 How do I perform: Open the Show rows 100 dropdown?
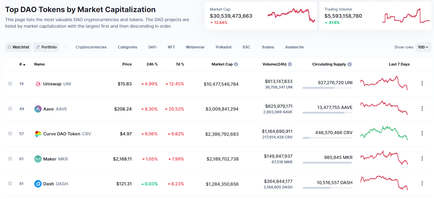point(423,47)
